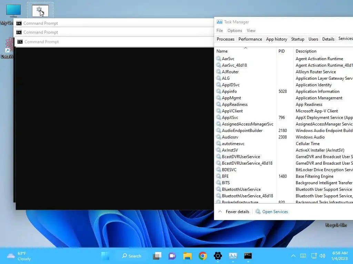
Task: Launch the Chat app from the taskbar
Action: coord(172,256)
